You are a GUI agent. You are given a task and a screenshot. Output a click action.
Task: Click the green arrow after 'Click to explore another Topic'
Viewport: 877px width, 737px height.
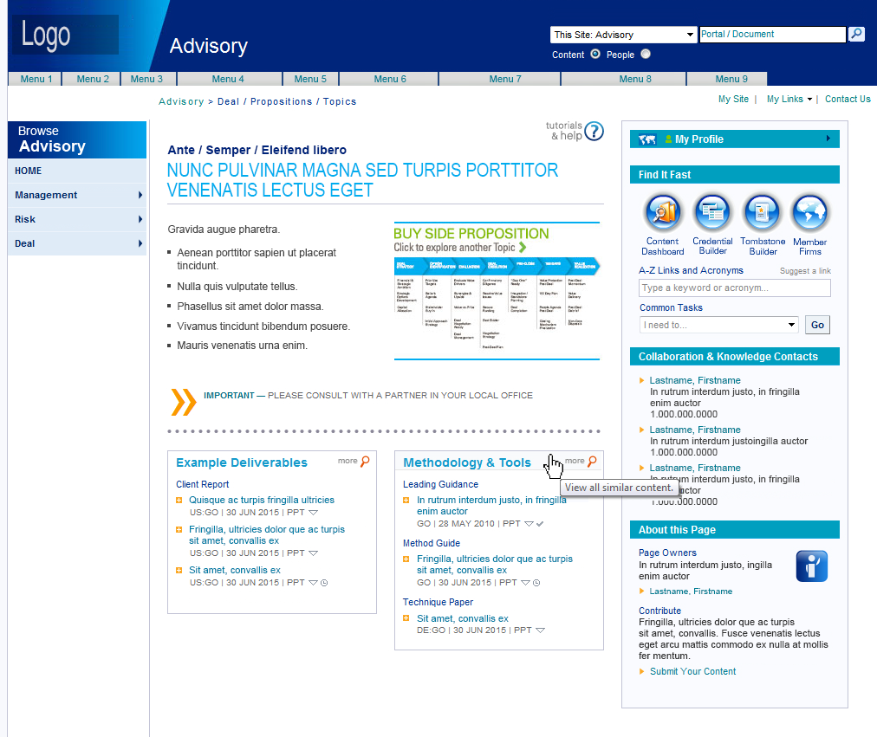coord(523,247)
